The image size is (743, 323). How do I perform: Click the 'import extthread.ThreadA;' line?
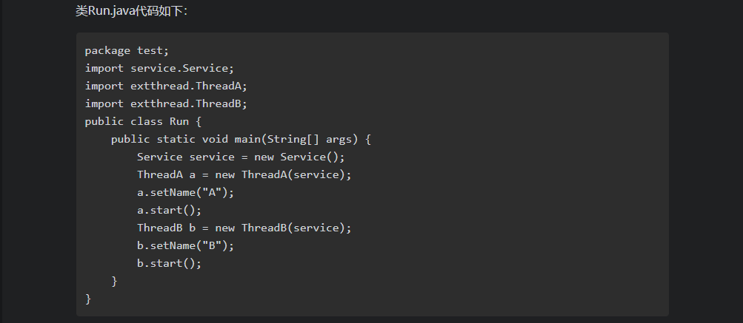click(166, 86)
